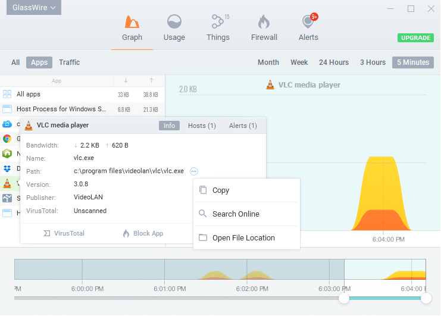The height and width of the screenshot is (316, 441).
Task: Click the green UPGRADE button
Action: 415,37
